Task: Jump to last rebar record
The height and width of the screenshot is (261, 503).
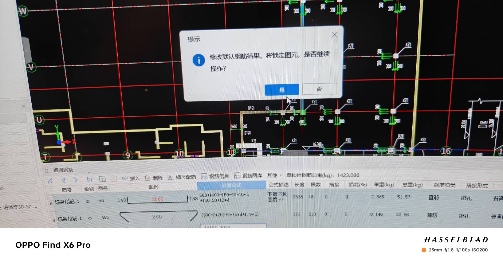Action: (89, 179)
